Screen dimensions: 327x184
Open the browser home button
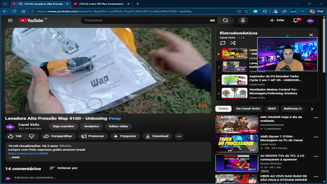pos(24,11)
